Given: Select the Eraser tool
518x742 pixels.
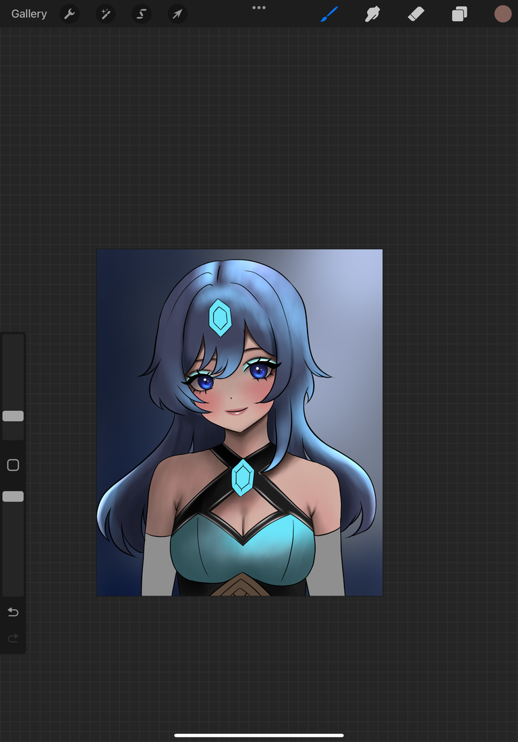Looking at the screenshot, I should pyautogui.click(x=416, y=13).
